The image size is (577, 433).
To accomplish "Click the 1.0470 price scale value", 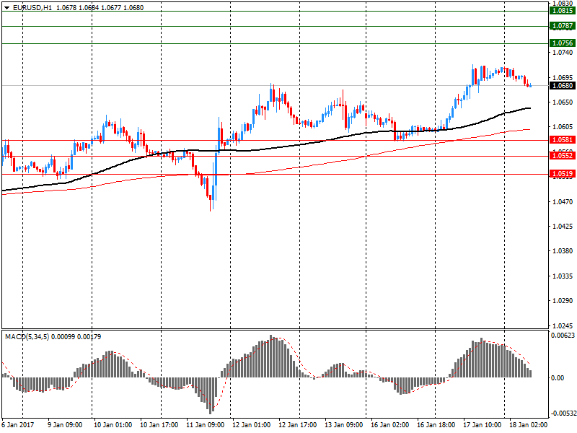I will [x=563, y=202].
